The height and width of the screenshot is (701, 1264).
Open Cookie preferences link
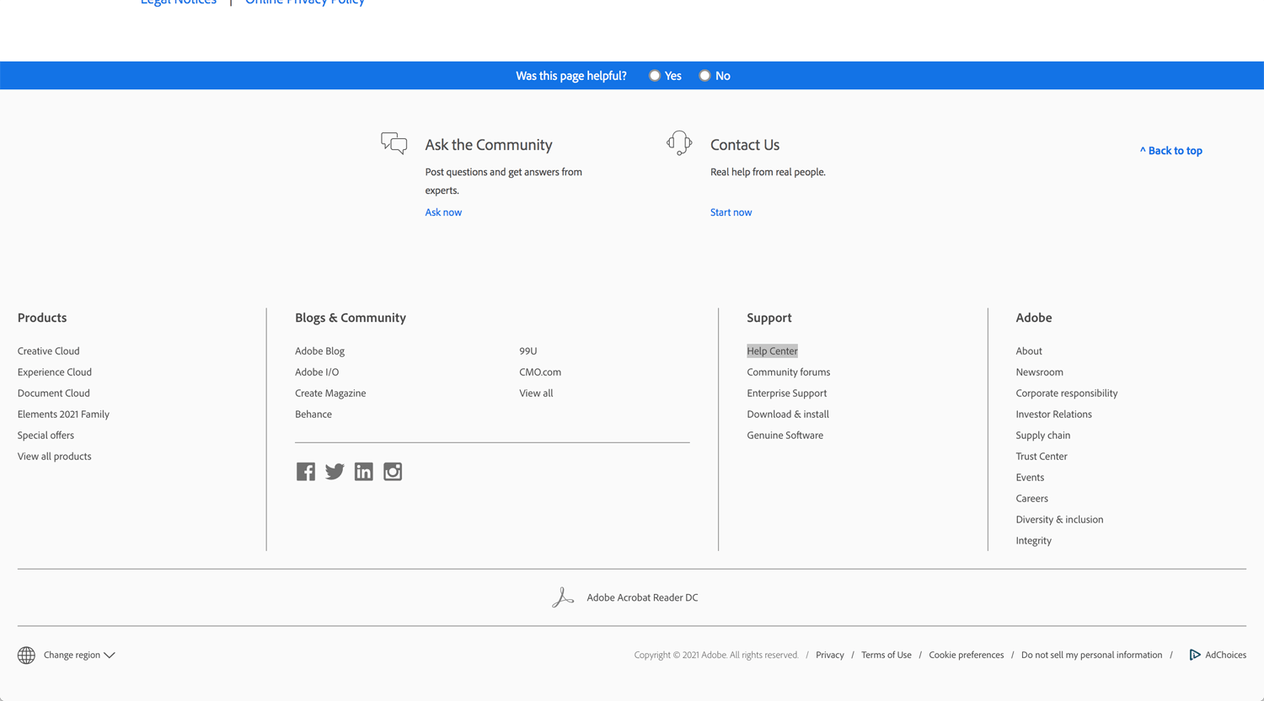967,656
